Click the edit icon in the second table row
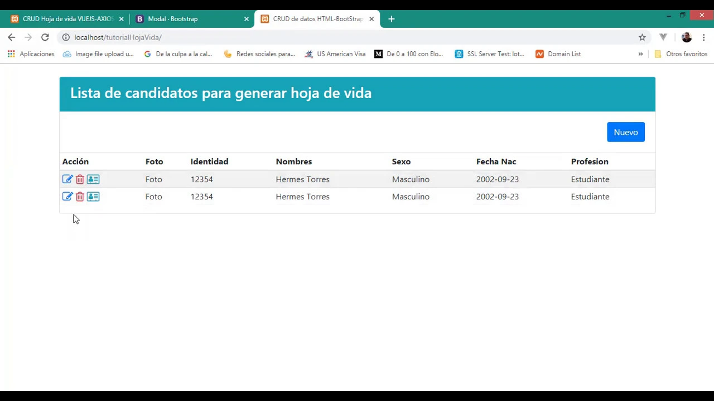Screen dimensions: 714x401 (67, 197)
